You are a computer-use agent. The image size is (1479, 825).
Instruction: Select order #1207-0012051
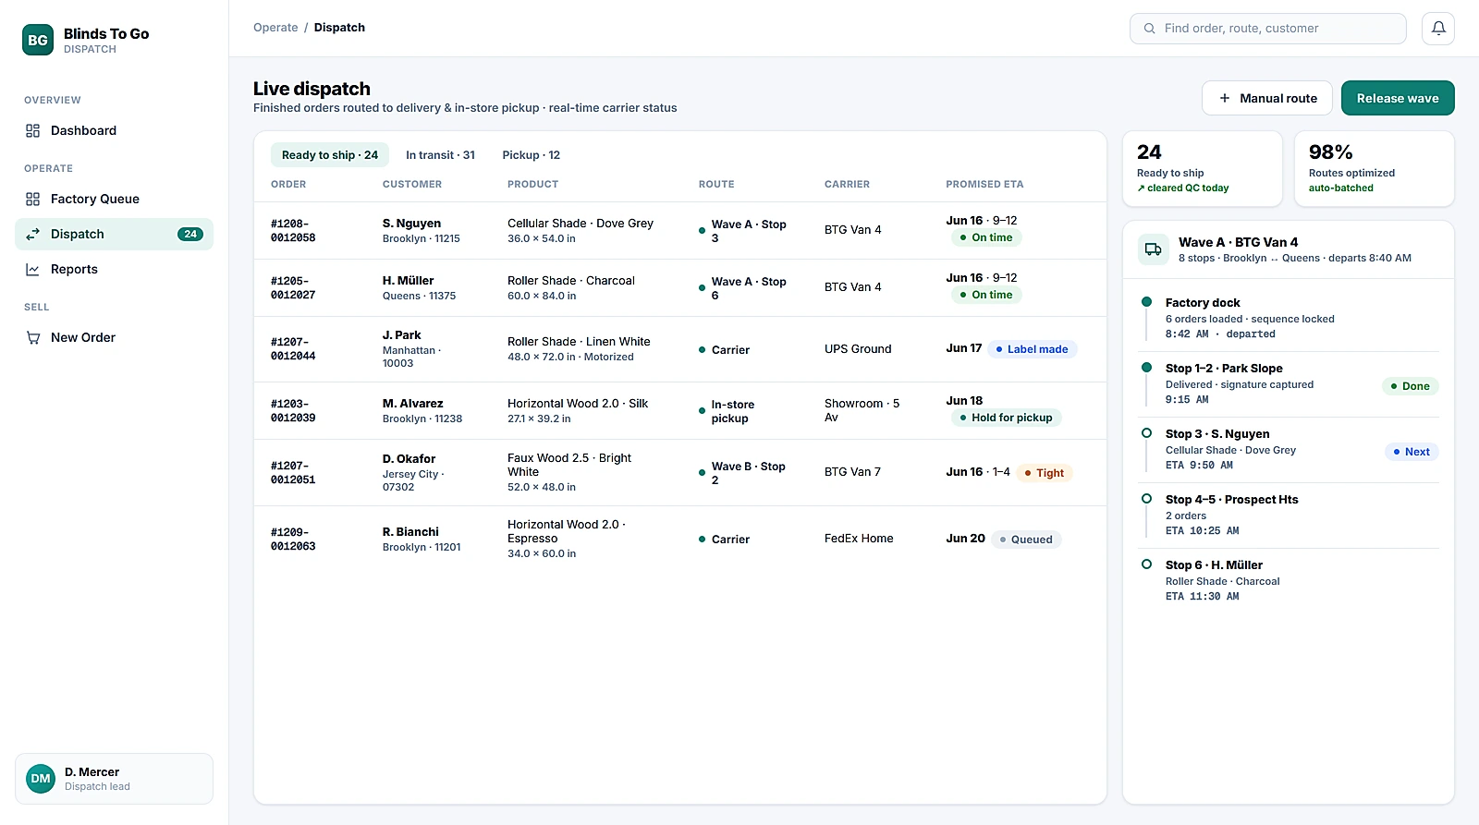680,473
